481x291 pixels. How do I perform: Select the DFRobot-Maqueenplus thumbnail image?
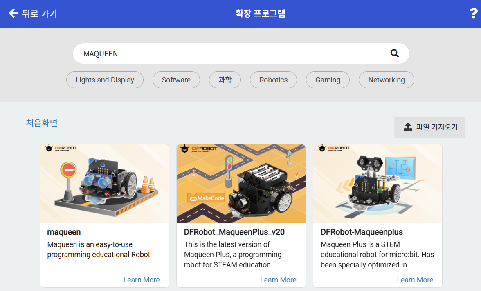pyautogui.click(x=378, y=184)
